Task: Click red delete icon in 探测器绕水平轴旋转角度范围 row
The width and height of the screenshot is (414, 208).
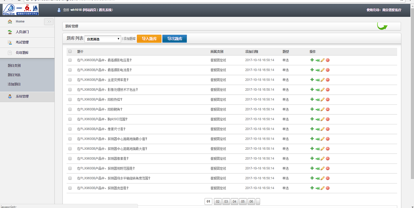Action: pos(328,178)
